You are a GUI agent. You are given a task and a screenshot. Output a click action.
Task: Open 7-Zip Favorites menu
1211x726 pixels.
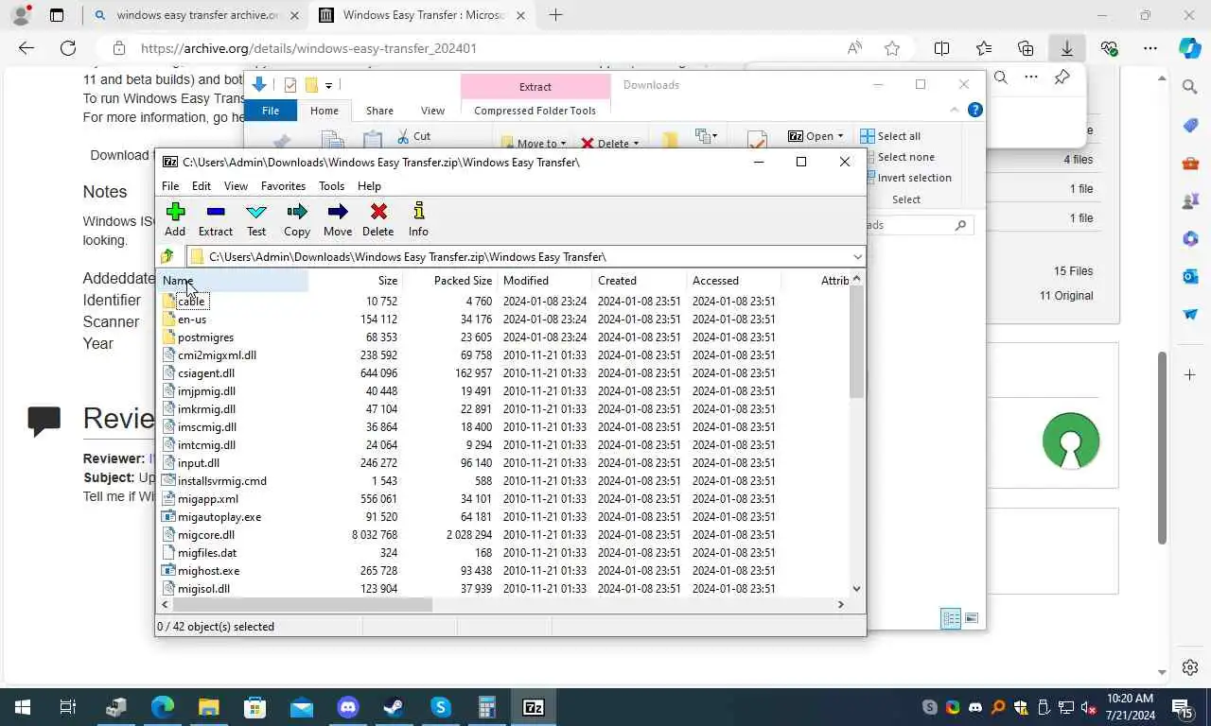(x=283, y=186)
